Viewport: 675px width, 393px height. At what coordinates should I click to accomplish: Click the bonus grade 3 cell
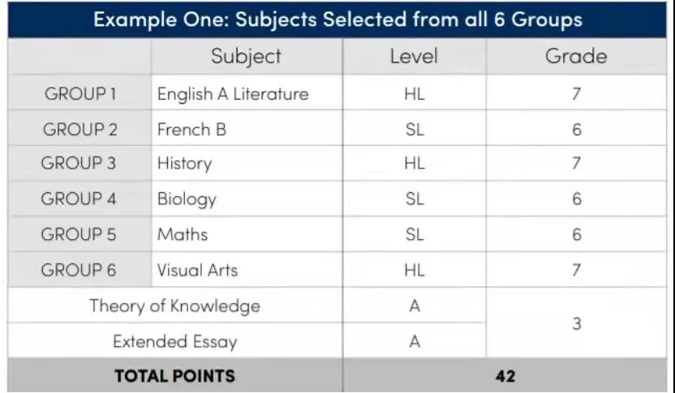[x=576, y=323]
